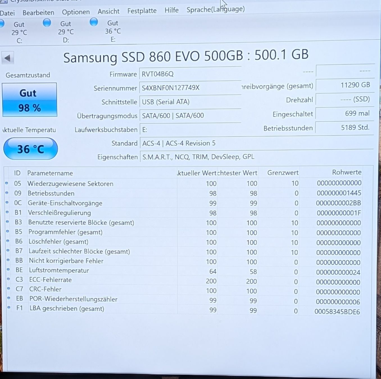Click the Schnittstelle field USB (Serial ATA)

tap(190, 102)
